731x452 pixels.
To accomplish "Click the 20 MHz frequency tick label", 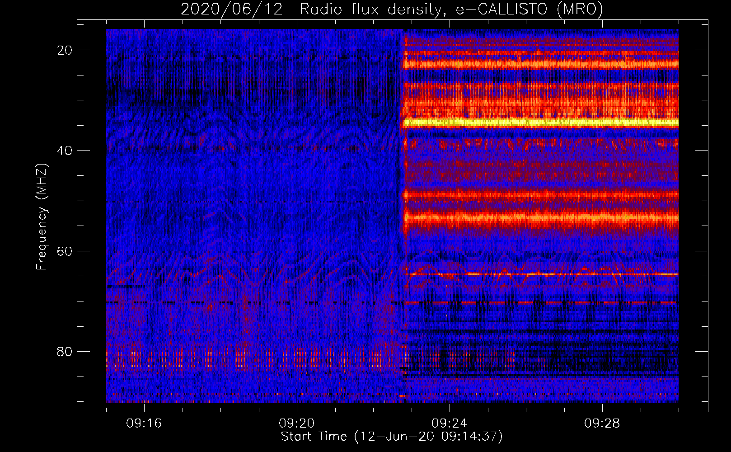I will pos(65,50).
